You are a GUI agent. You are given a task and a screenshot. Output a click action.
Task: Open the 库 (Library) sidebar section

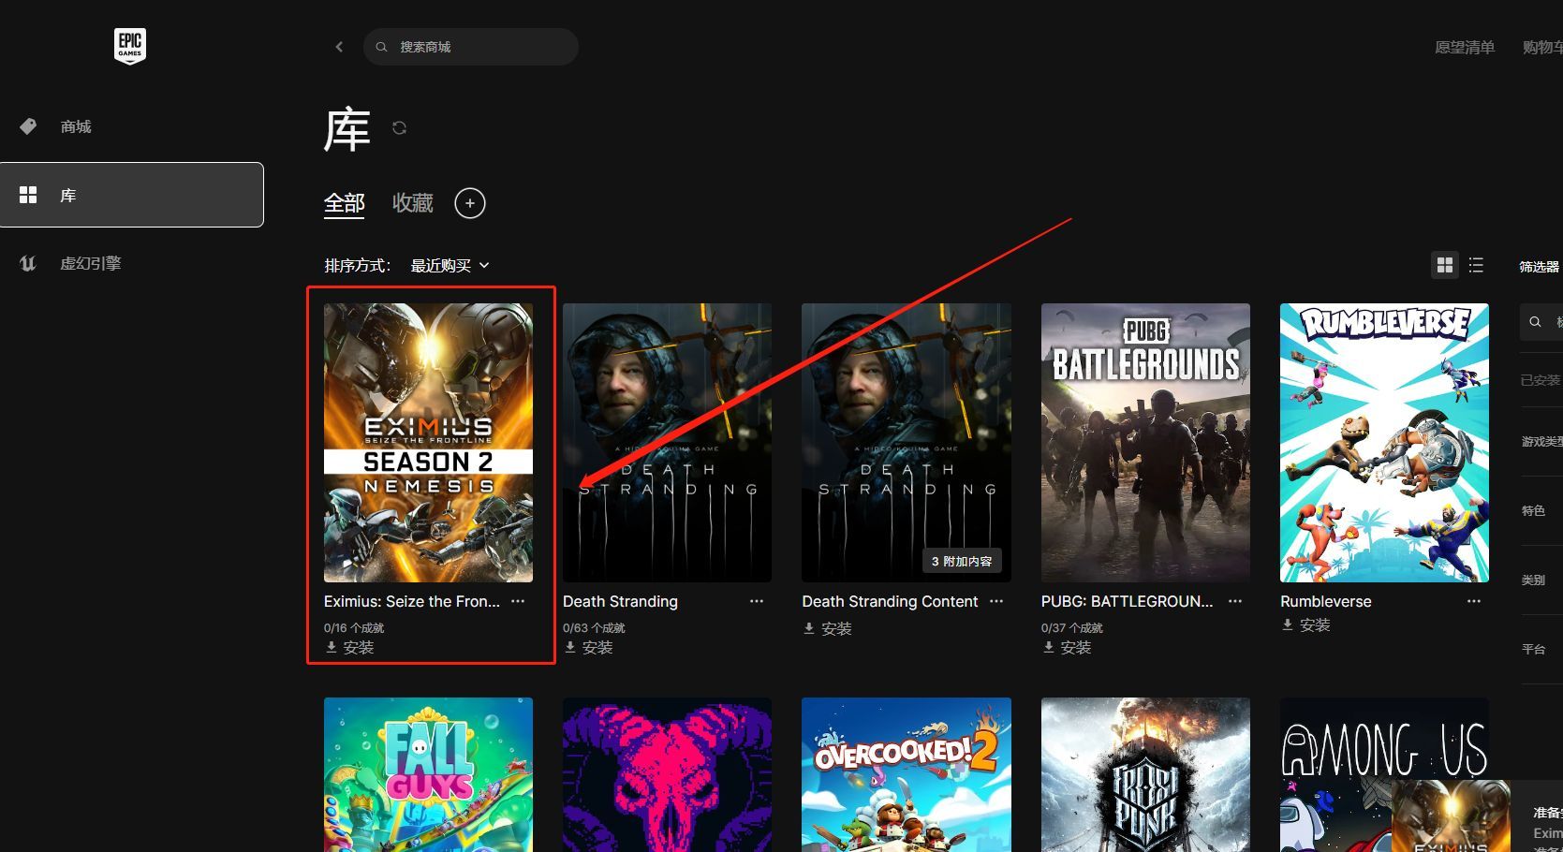click(67, 195)
